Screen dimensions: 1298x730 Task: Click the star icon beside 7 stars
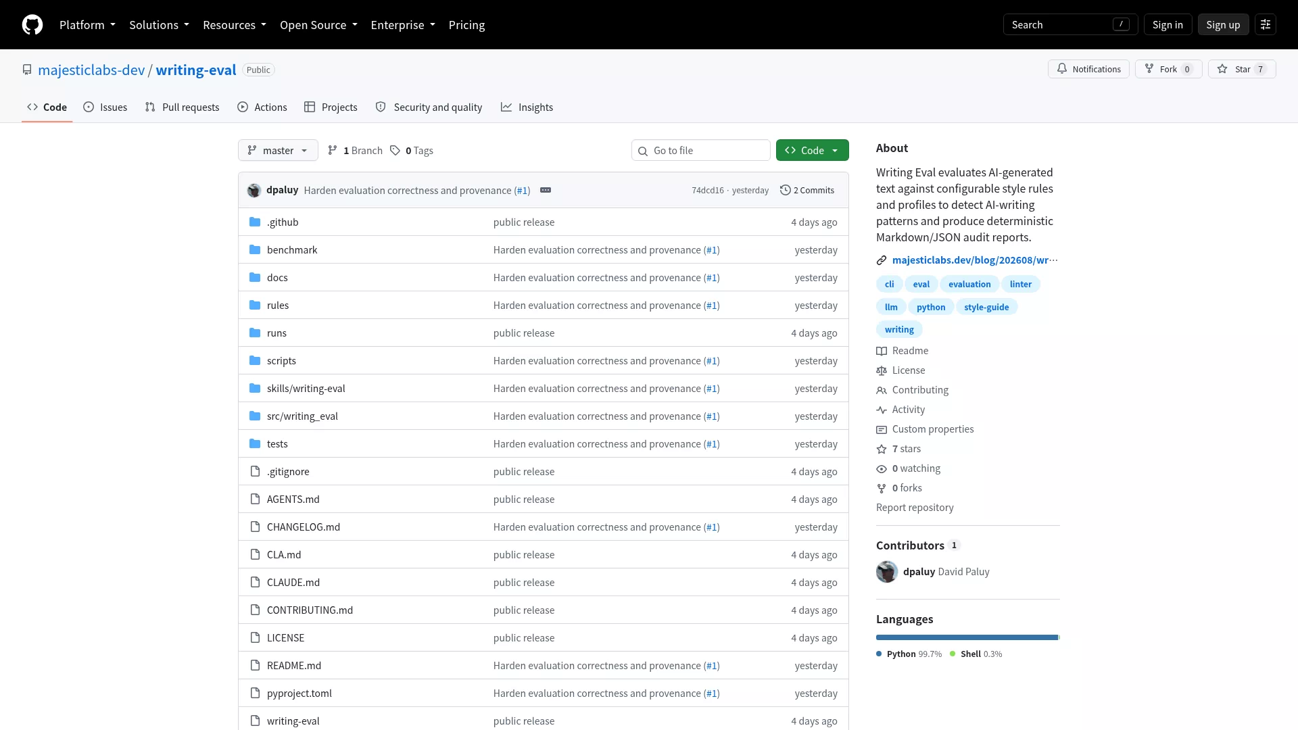click(882, 449)
